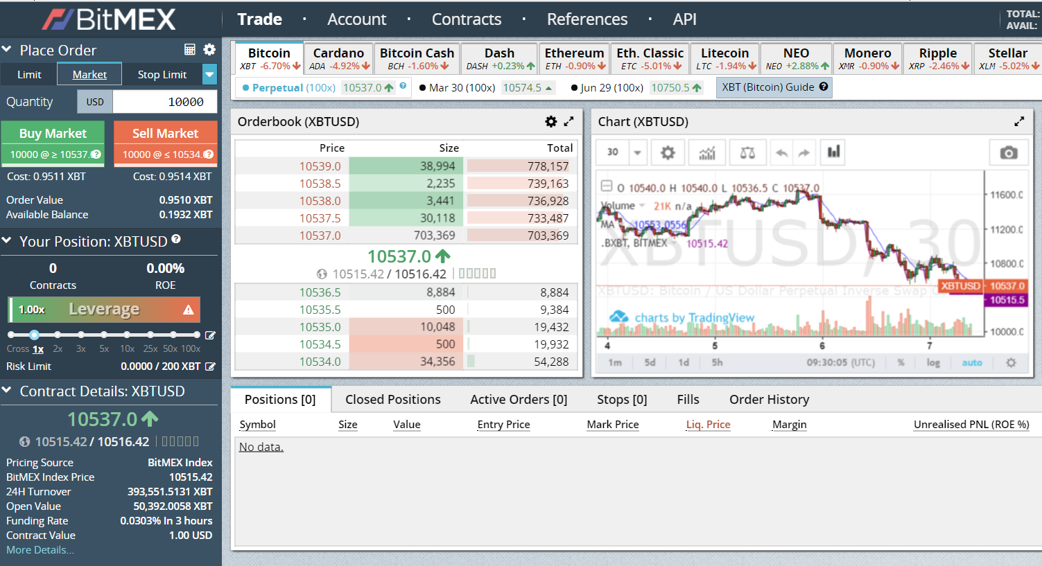This screenshot has width=1042, height=566.
Task: Click the Sell Market button
Action: pos(166,143)
